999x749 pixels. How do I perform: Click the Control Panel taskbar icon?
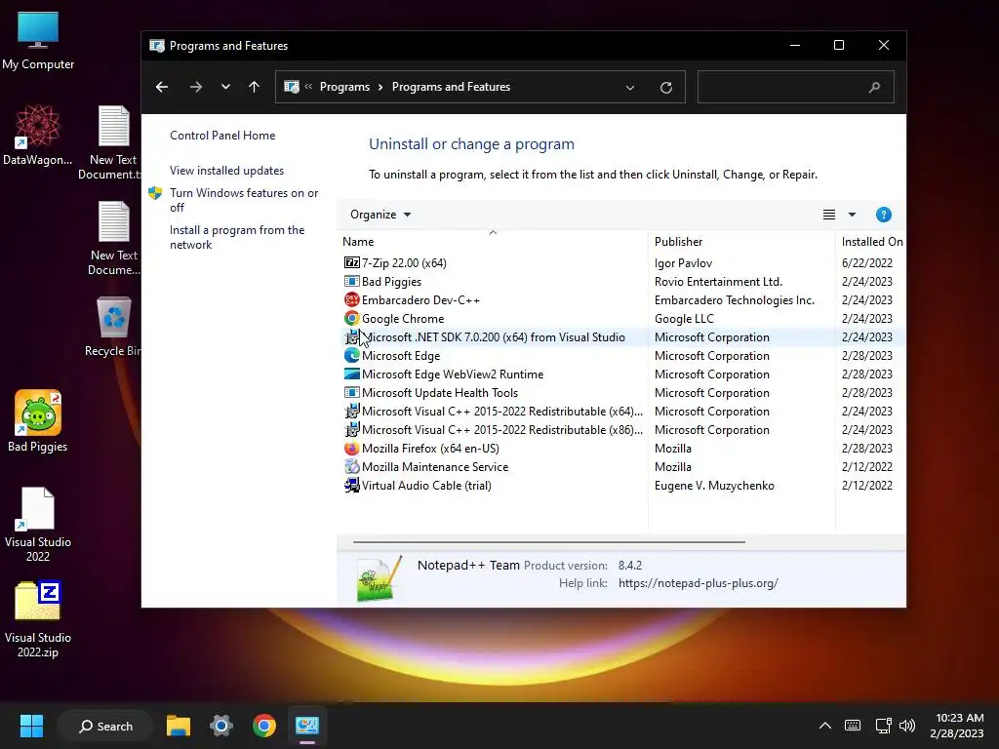[x=307, y=726]
